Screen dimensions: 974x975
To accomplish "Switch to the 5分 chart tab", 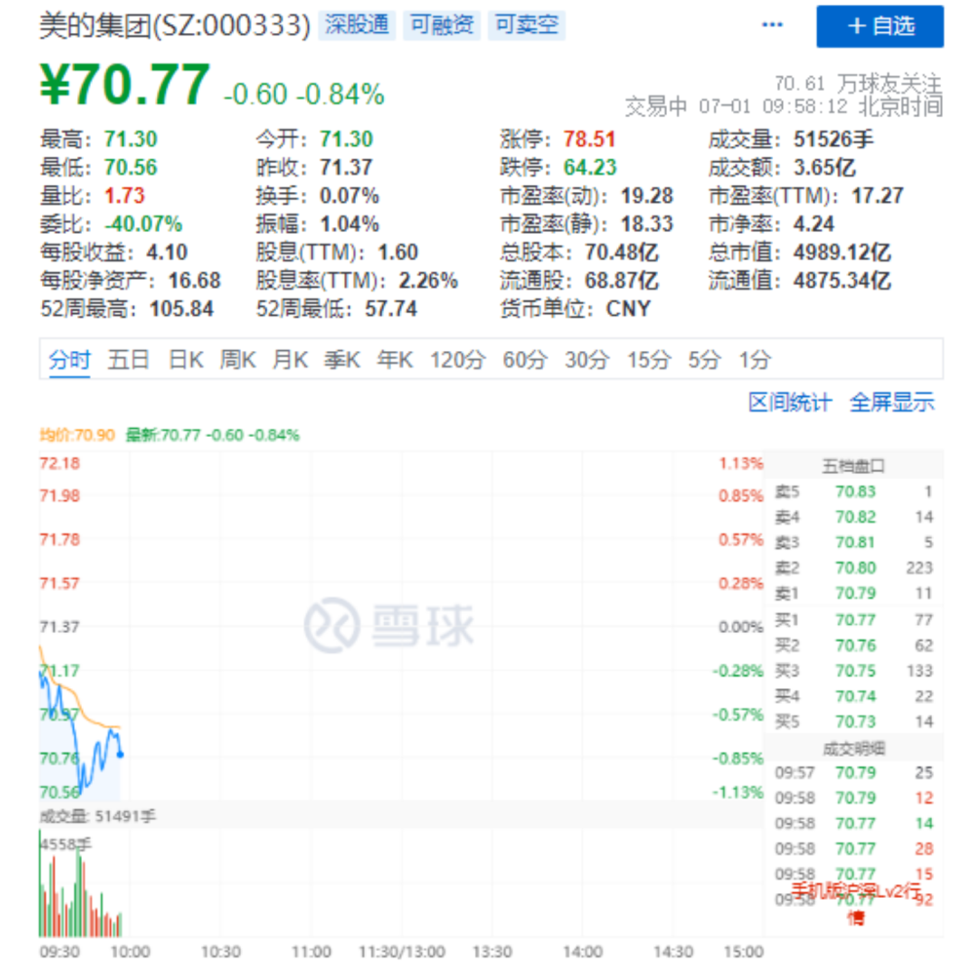I will (704, 360).
